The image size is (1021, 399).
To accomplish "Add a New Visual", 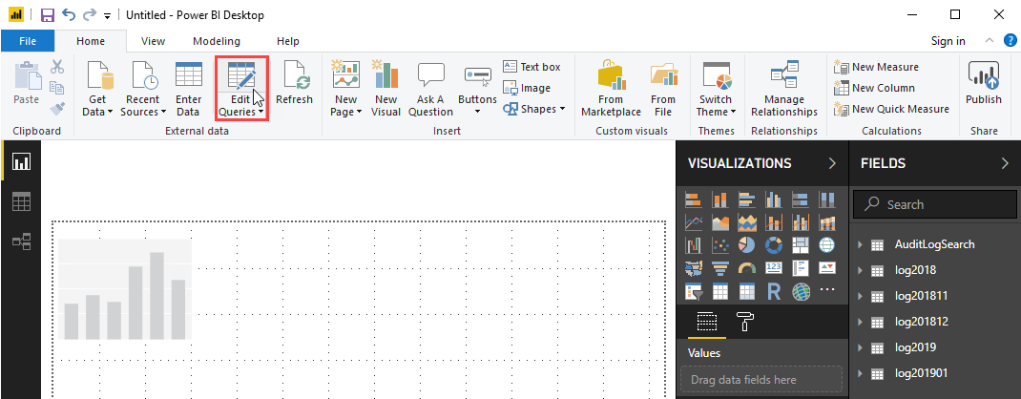I will coord(385,89).
